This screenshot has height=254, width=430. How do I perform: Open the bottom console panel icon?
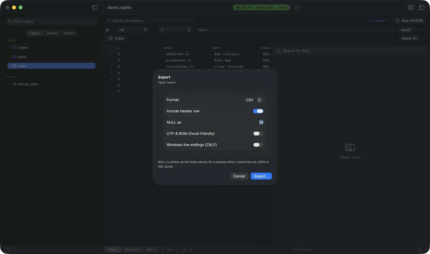411,8
